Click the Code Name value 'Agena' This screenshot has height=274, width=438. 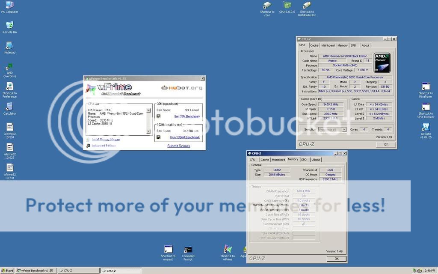[332, 61]
